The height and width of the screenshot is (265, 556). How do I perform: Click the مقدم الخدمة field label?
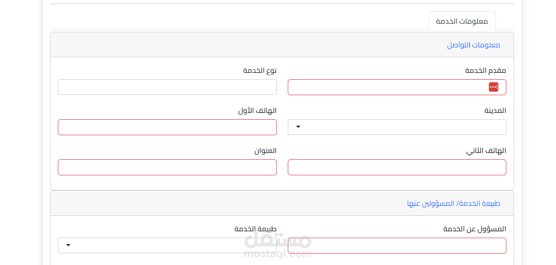click(x=485, y=71)
